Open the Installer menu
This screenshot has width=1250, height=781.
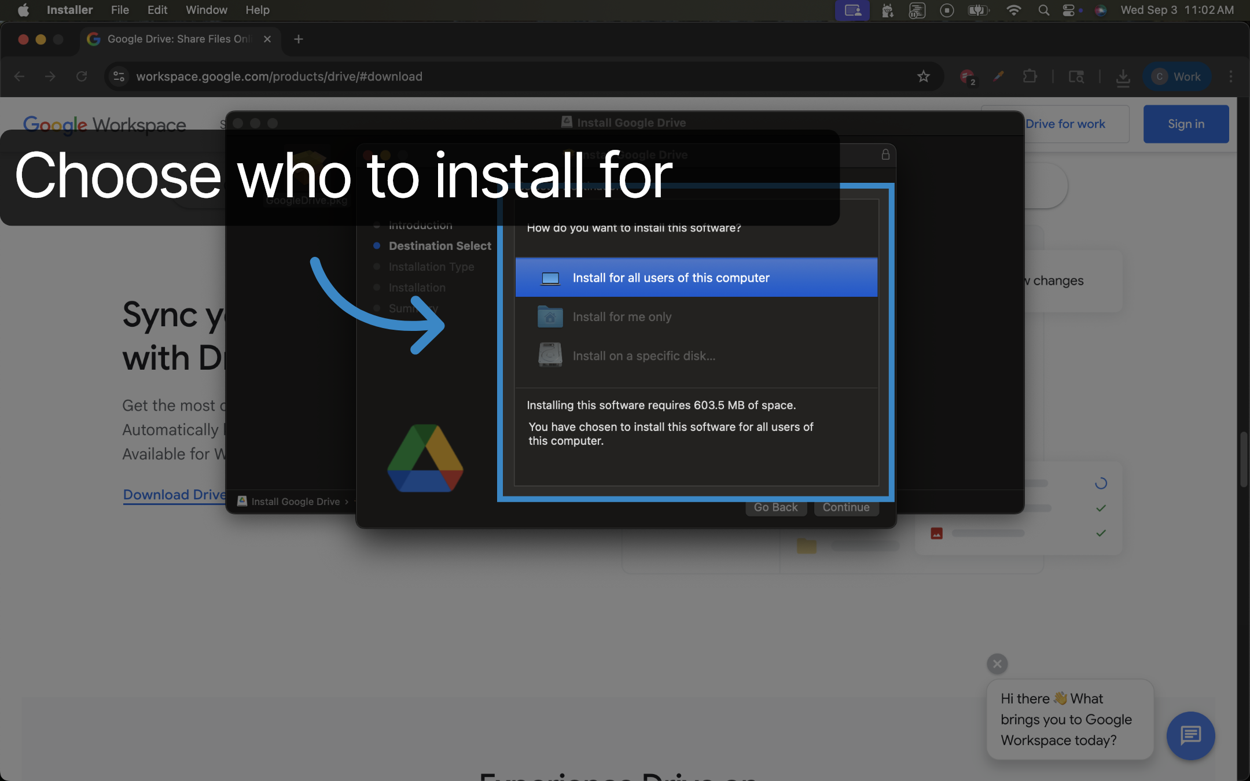pyautogui.click(x=69, y=10)
